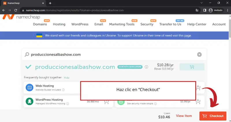Toggle the browser side panel icon

205,10
